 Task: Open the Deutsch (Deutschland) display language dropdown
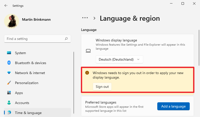pyautogui.click(x=119, y=59)
